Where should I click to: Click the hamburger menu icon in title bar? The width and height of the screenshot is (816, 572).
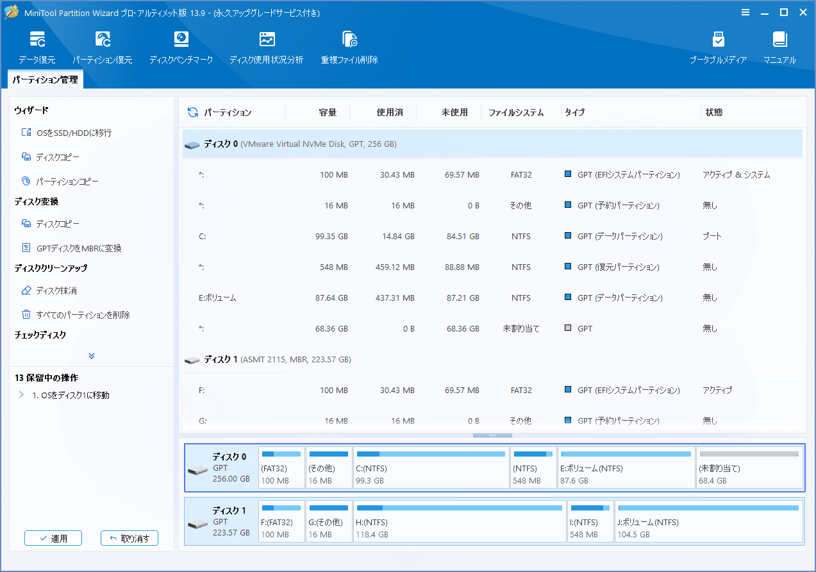click(745, 13)
